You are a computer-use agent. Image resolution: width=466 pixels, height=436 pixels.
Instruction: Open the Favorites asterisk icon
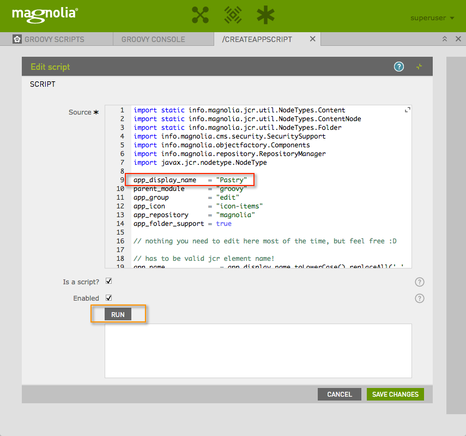click(265, 15)
